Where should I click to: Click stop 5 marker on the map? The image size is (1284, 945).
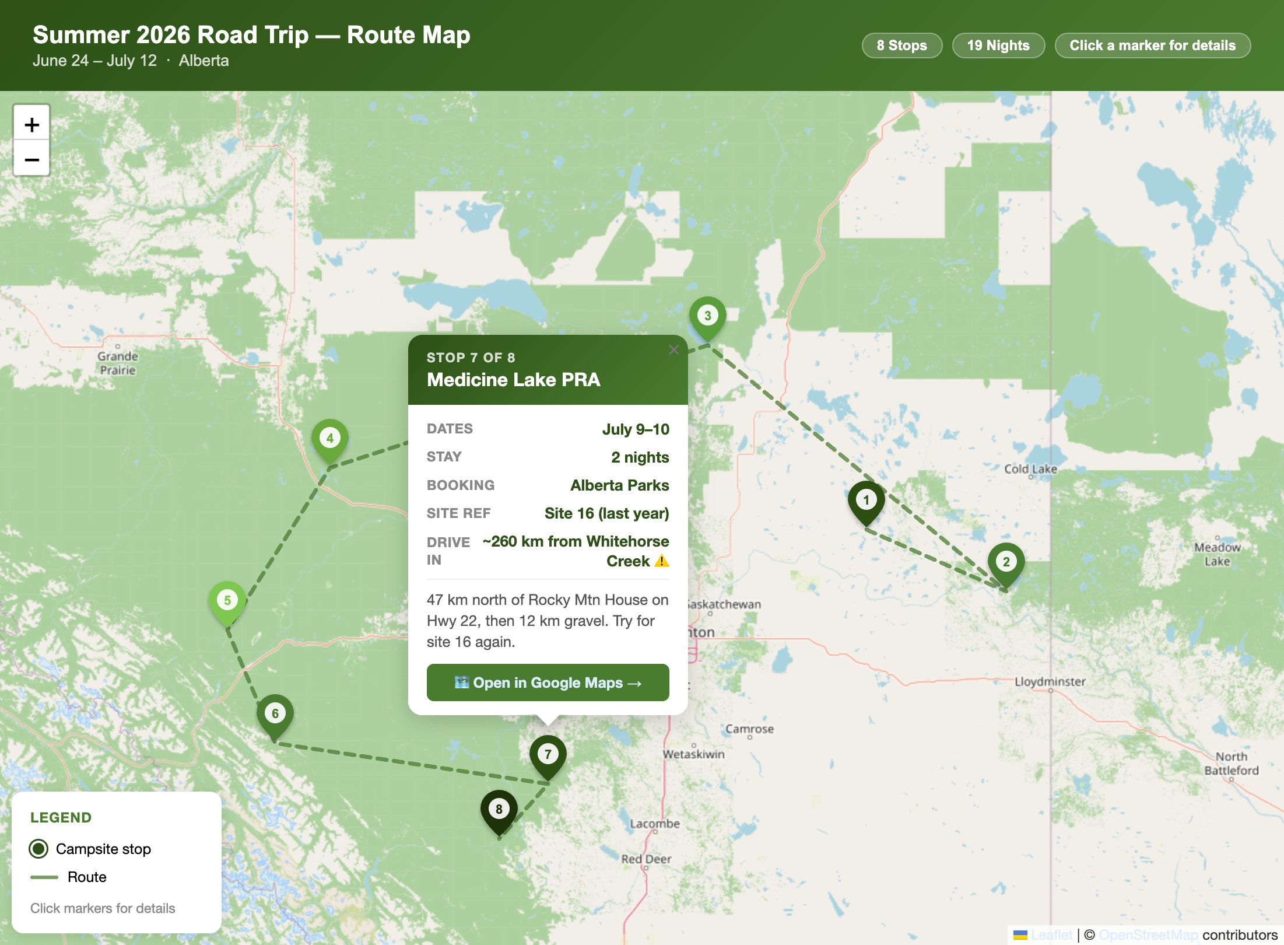point(227,600)
